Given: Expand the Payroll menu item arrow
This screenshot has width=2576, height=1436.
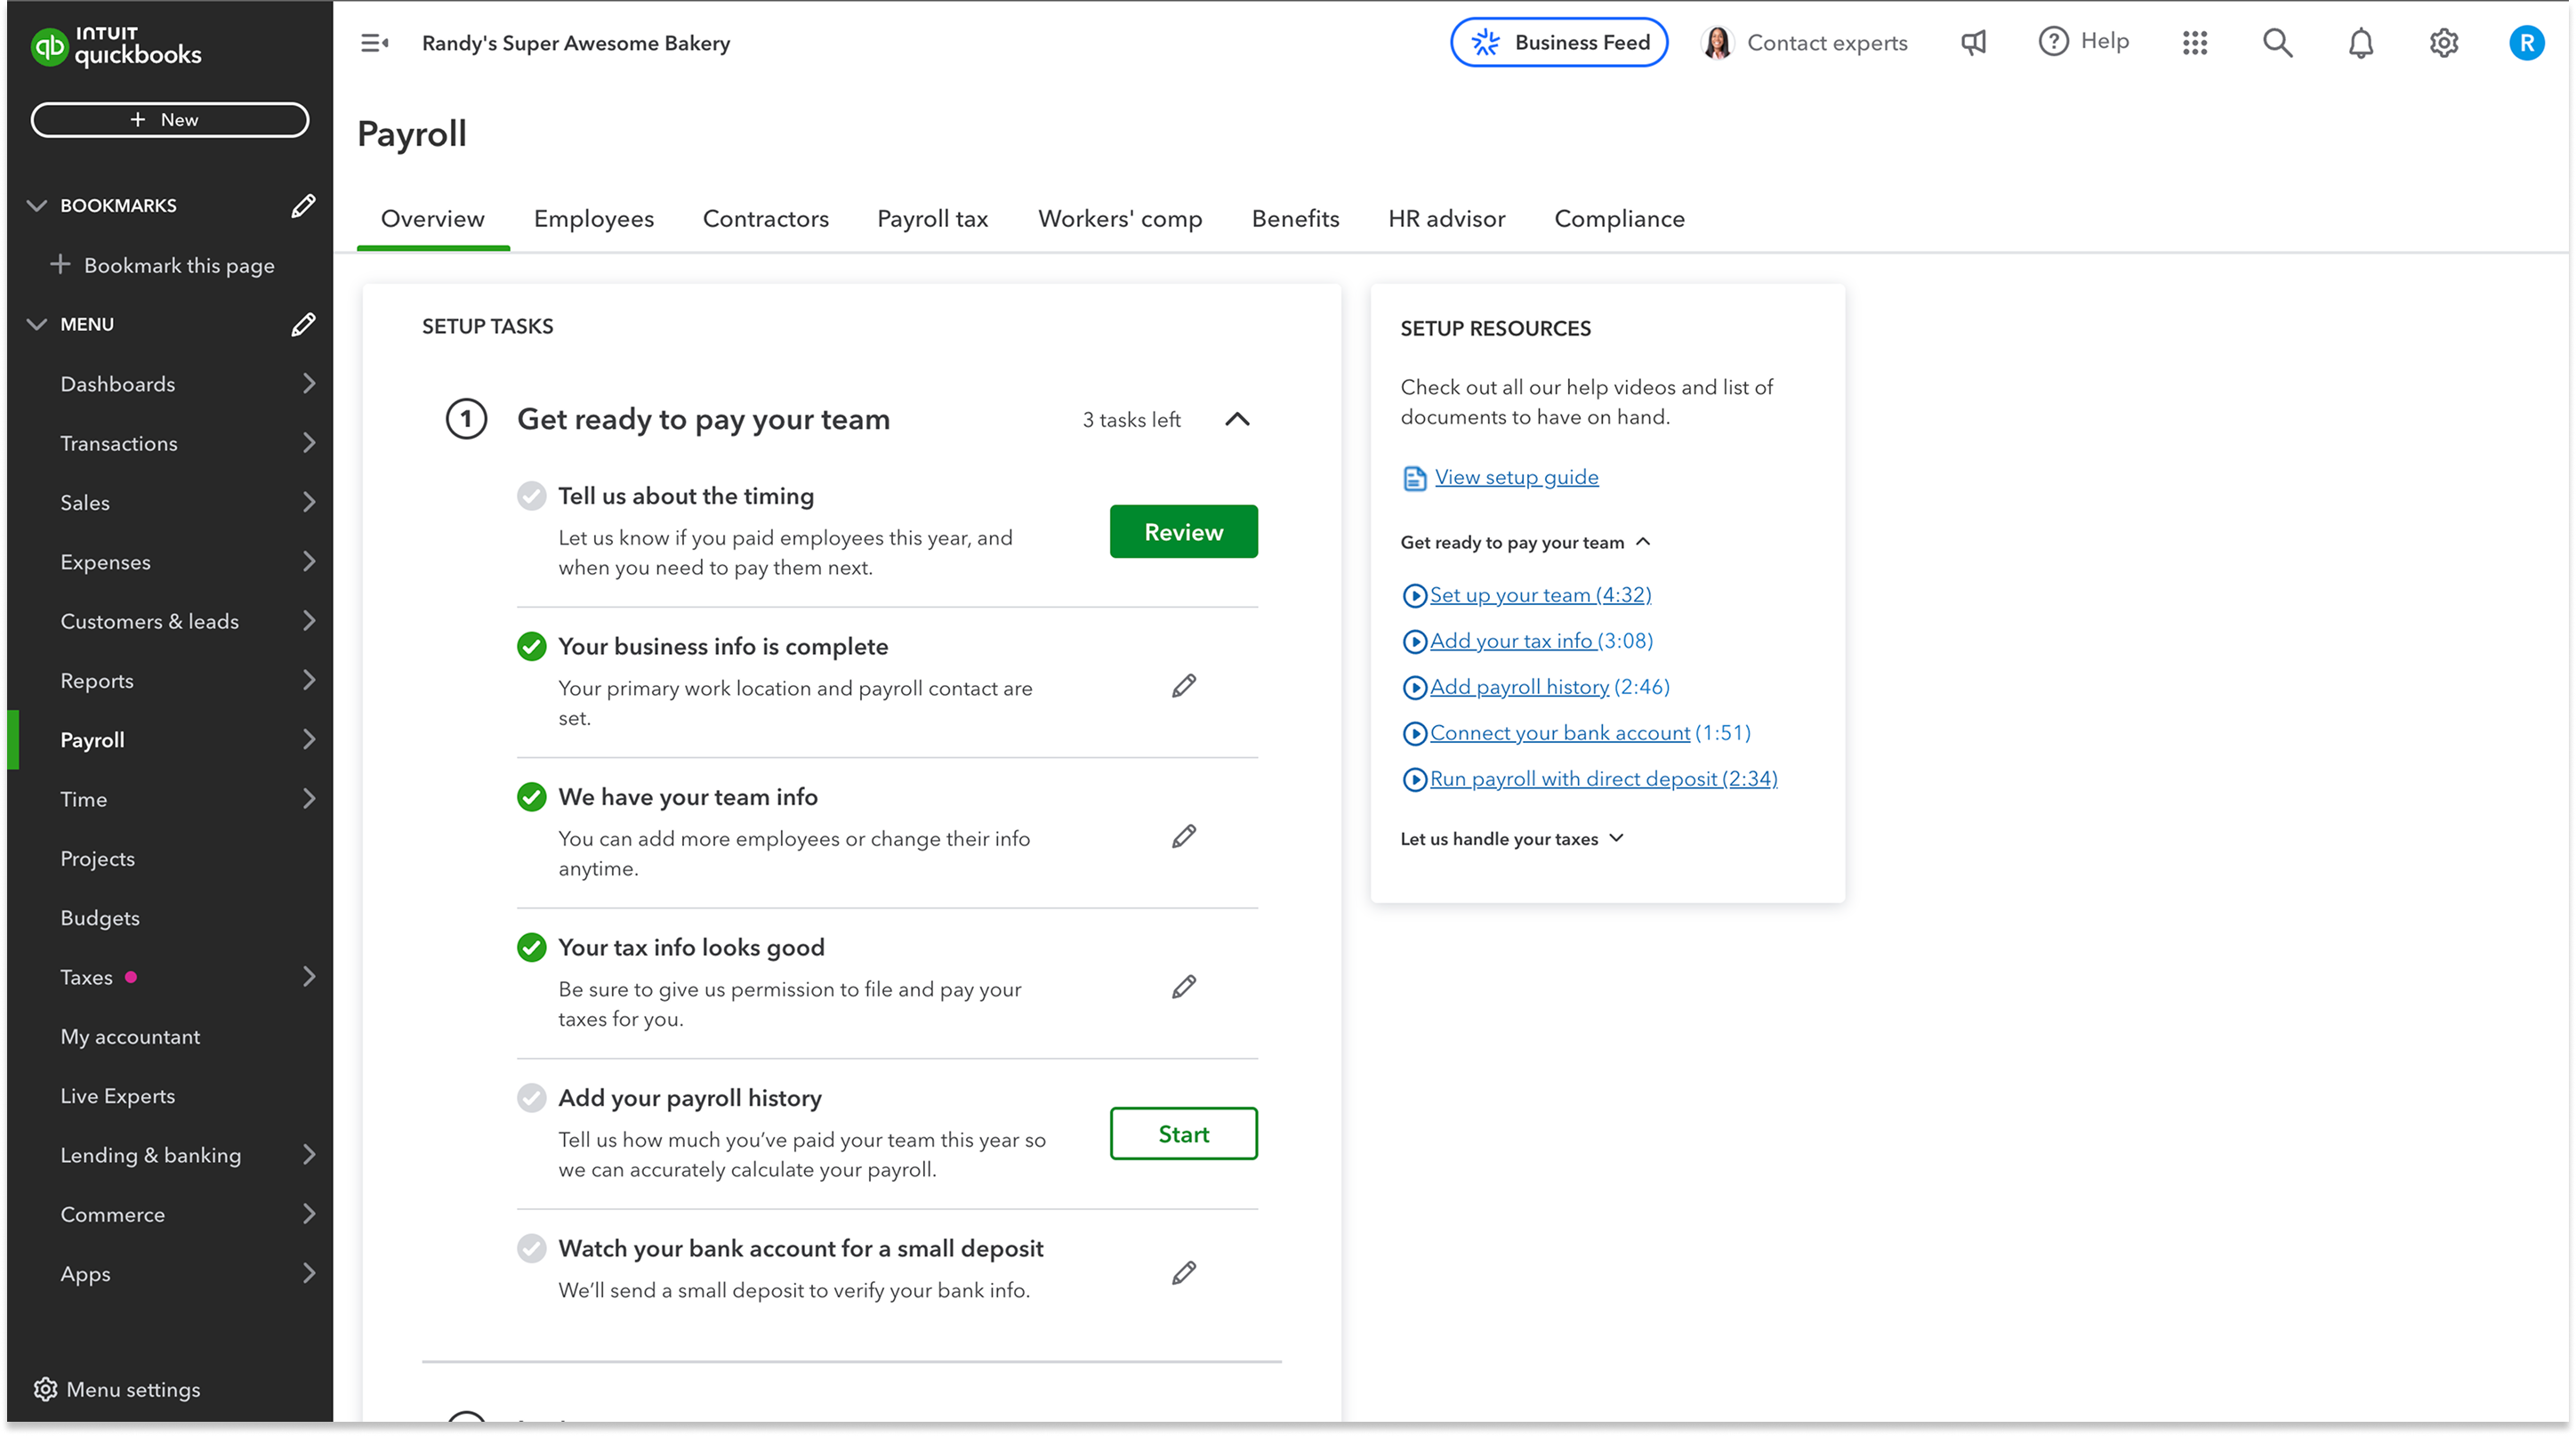Looking at the screenshot, I should [x=310, y=739].
